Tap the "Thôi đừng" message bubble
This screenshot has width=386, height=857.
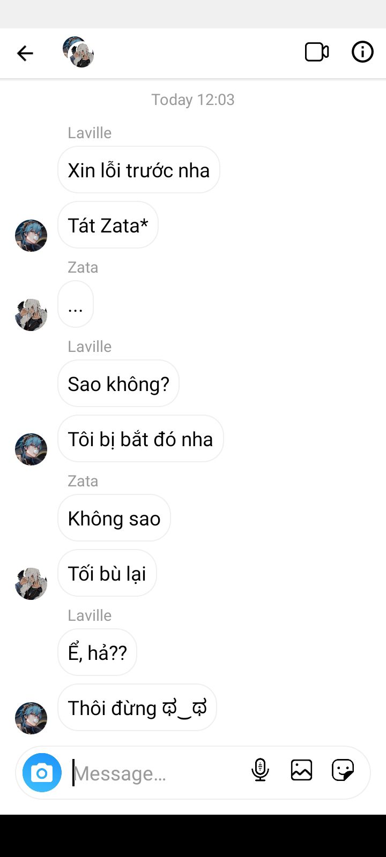coord(137,708)
